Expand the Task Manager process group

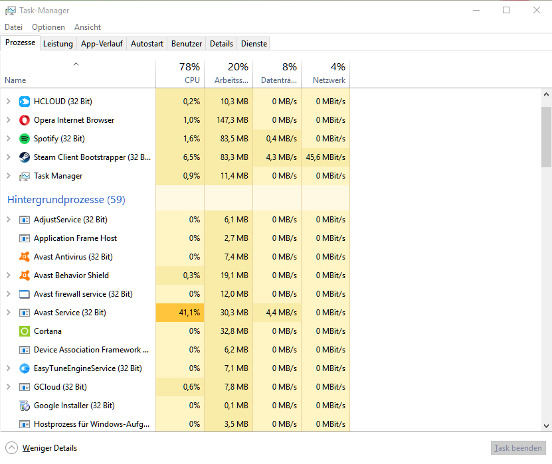tap(9, 175)
